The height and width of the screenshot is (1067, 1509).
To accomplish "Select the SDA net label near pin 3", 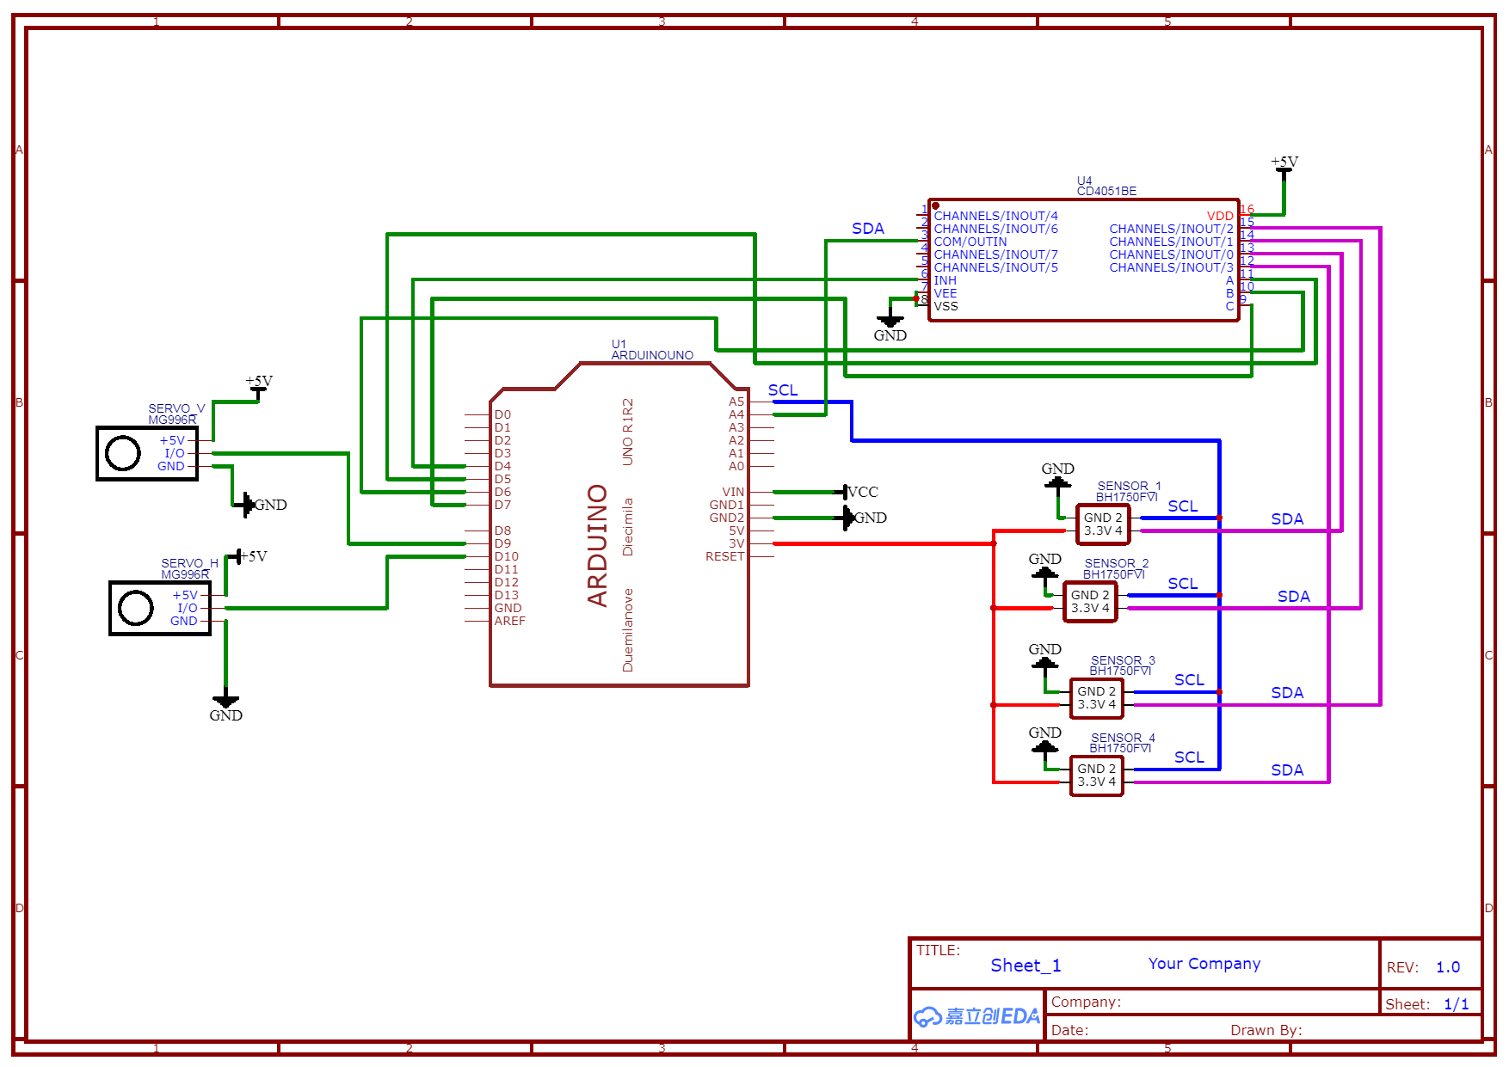I will [869, 229].
